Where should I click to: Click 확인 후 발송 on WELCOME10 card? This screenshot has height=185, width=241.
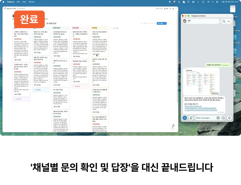pos(96,54)
